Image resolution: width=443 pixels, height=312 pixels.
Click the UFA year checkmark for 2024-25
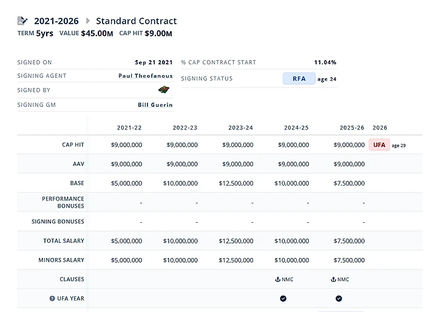pyautogui.click(x=283, y=299)
